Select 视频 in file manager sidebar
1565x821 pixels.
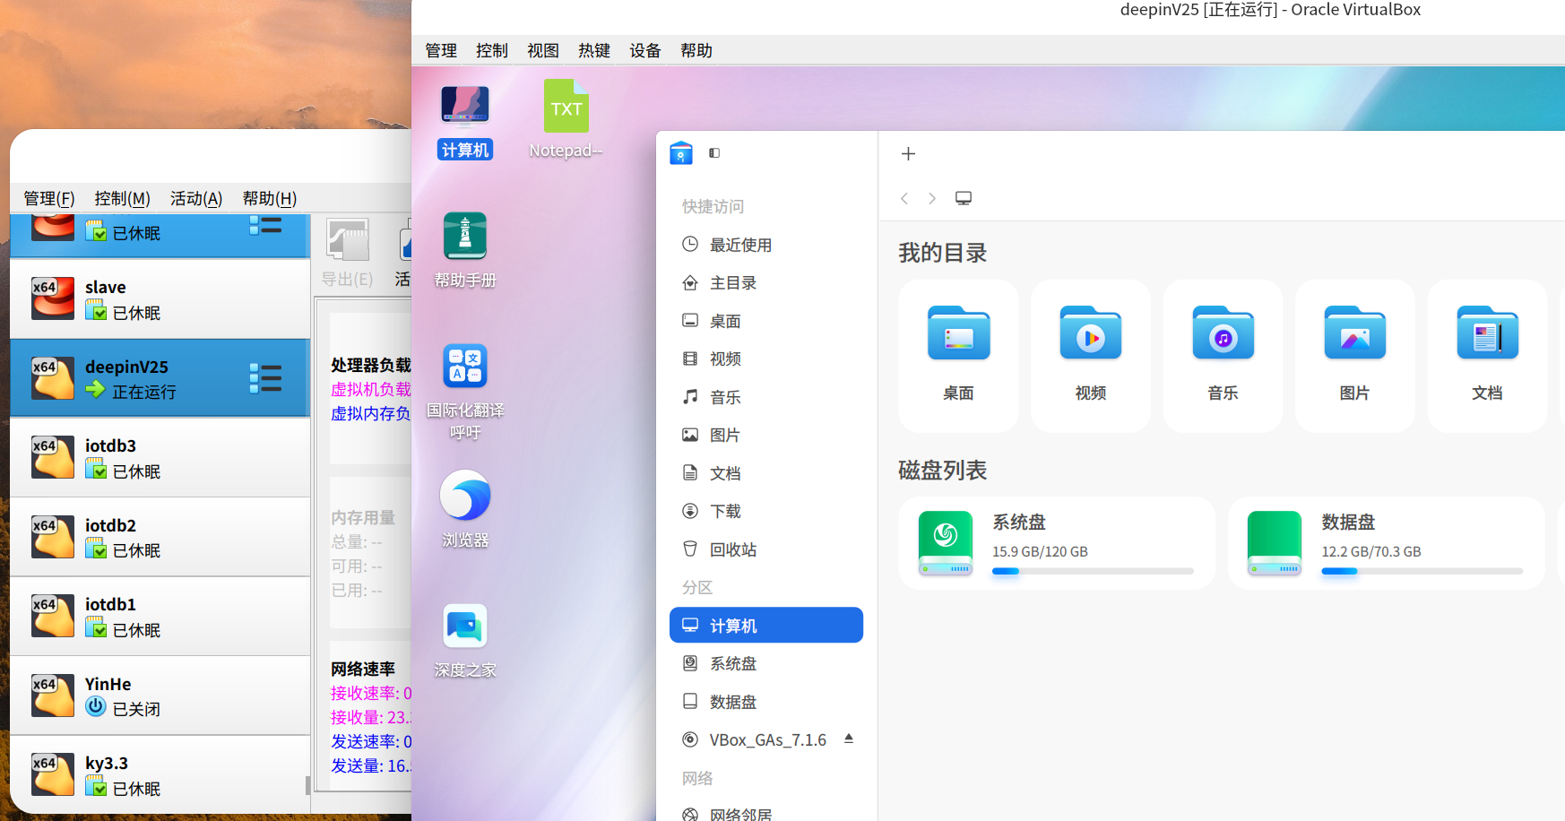766,359
